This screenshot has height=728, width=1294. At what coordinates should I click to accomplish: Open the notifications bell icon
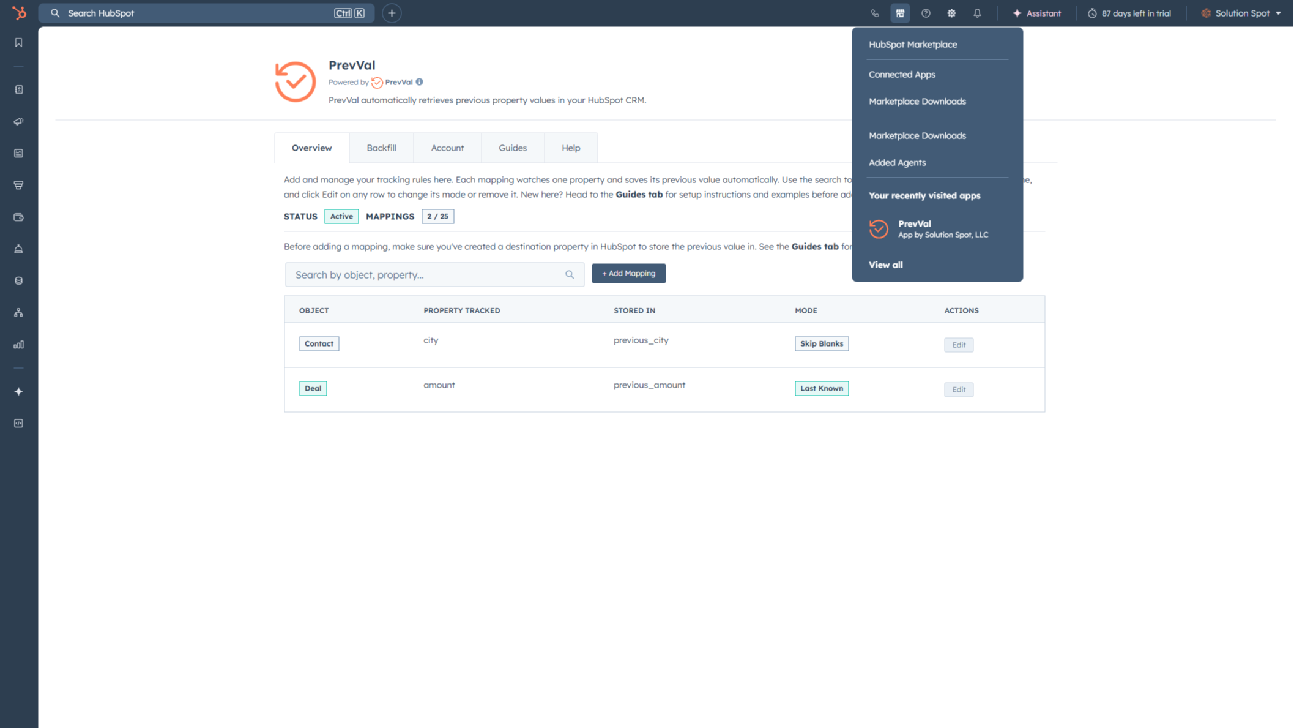977,13
